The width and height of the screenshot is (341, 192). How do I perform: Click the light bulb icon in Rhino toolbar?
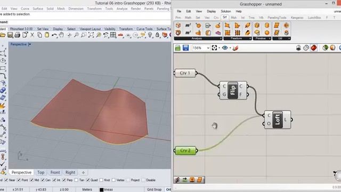[x=150, y=35]
